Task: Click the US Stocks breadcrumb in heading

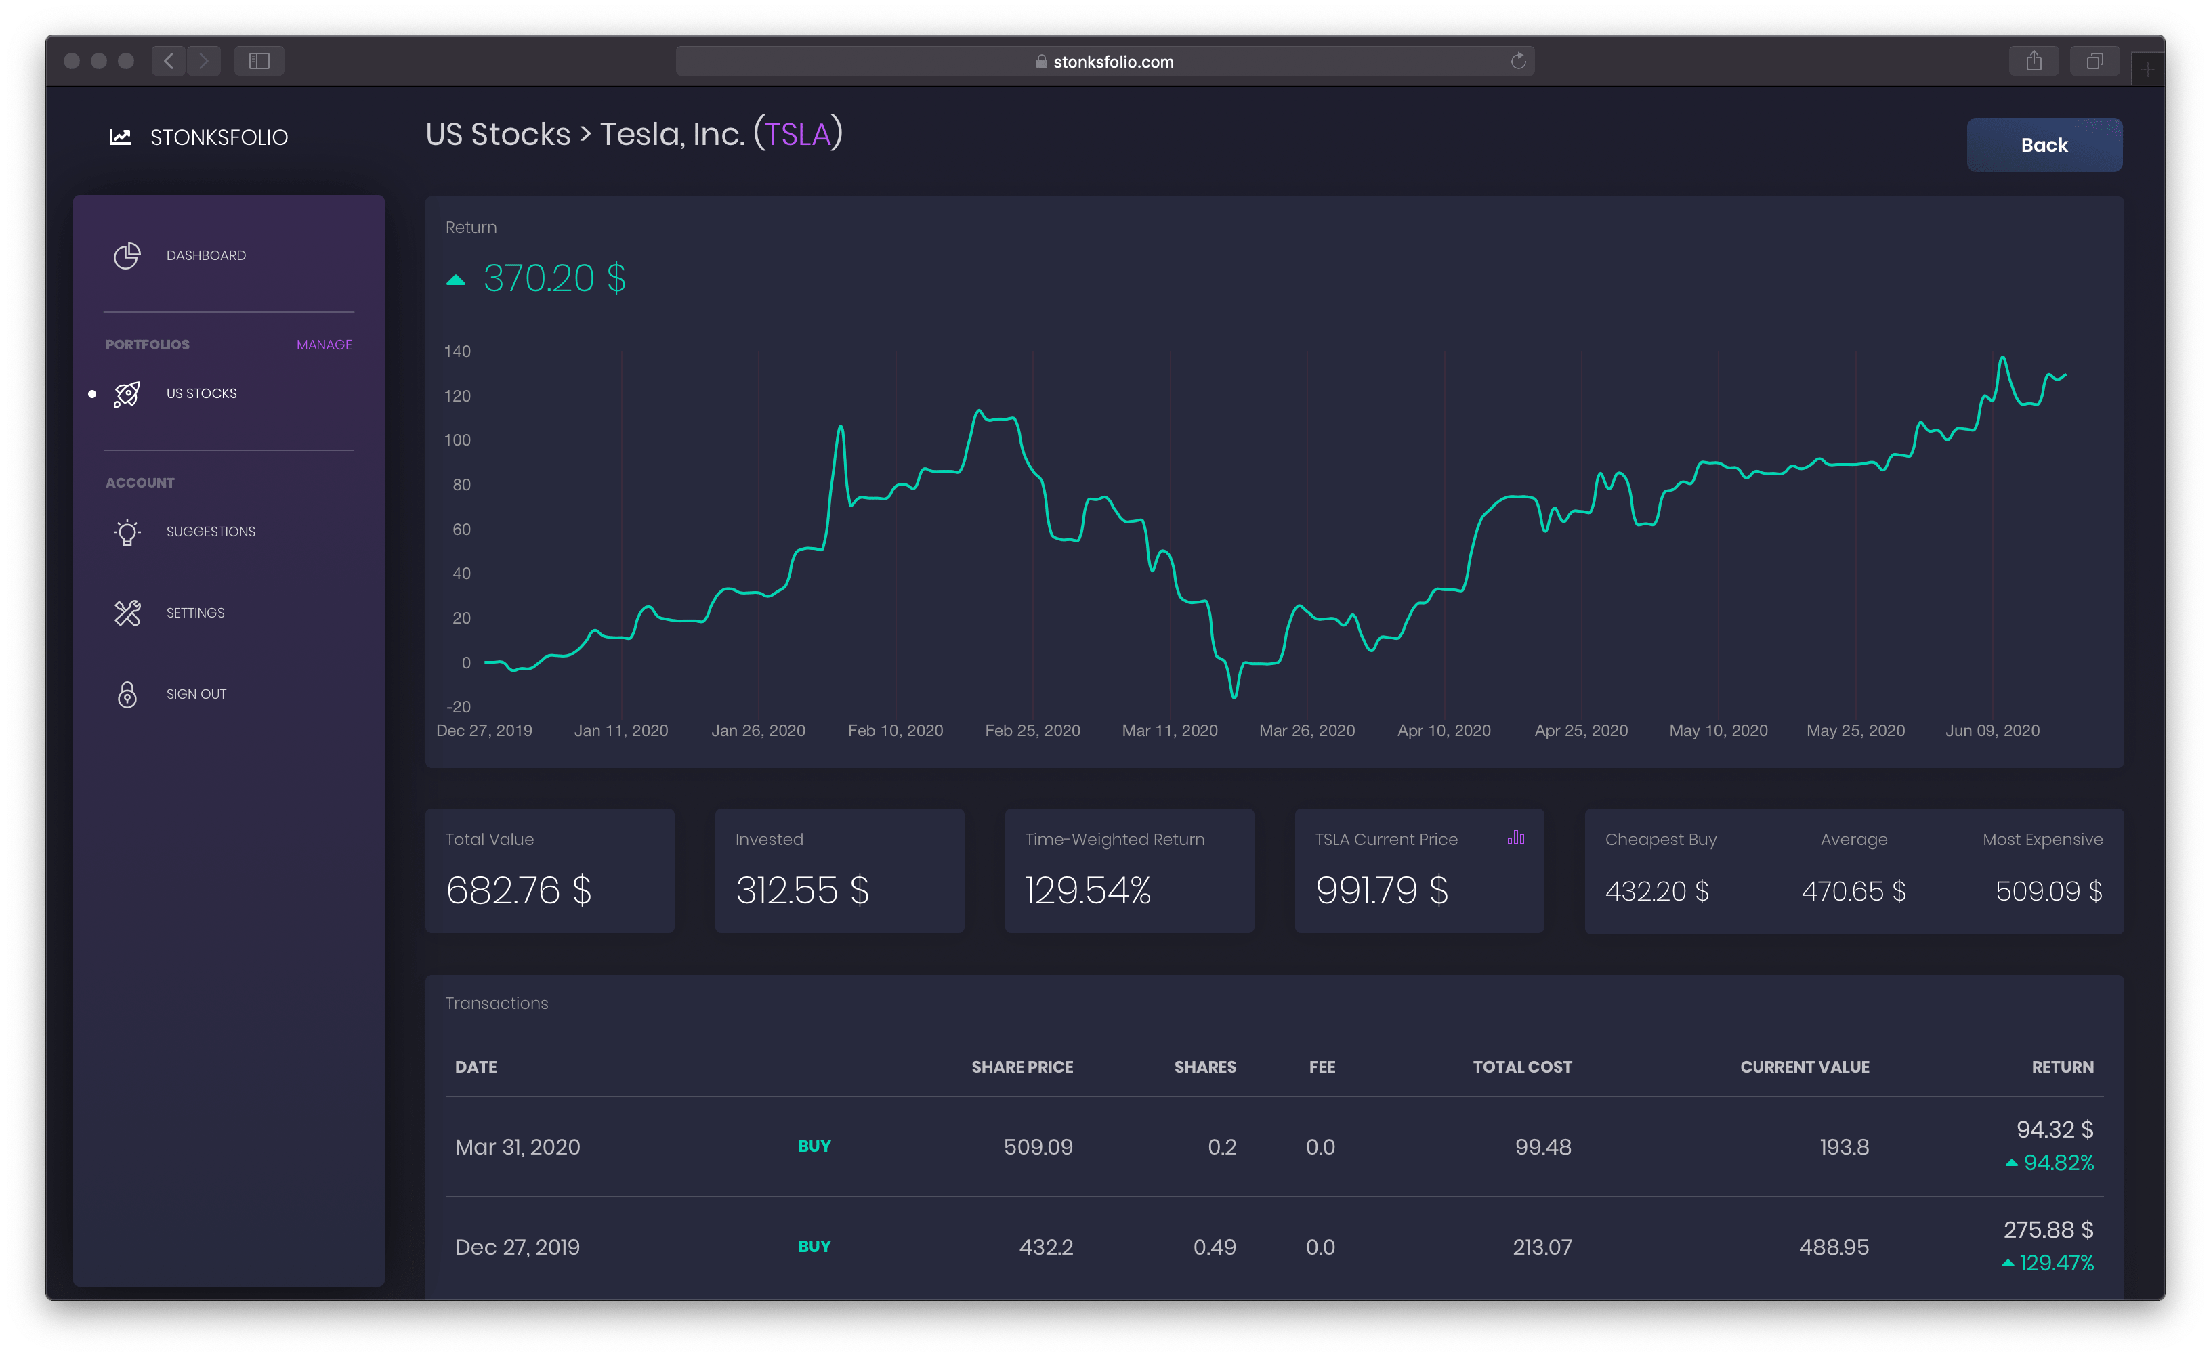Action: tap(498, 133)
